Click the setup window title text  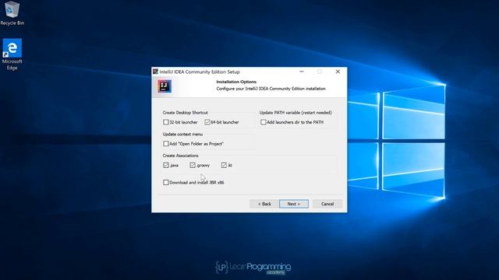[x=200, y=72]
